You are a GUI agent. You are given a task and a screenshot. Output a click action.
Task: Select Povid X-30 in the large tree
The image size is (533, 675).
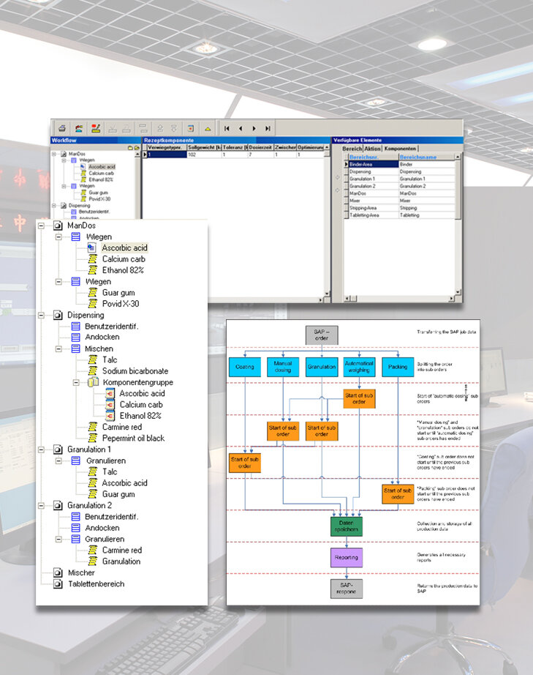(121, 304)
